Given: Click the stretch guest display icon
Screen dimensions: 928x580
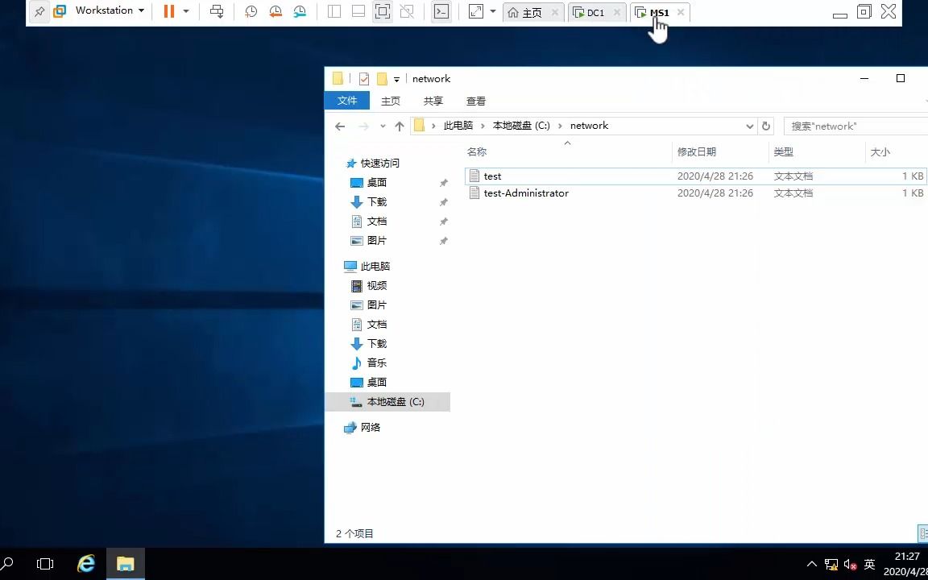Looking at the screenshot, I should coord(476,11).
